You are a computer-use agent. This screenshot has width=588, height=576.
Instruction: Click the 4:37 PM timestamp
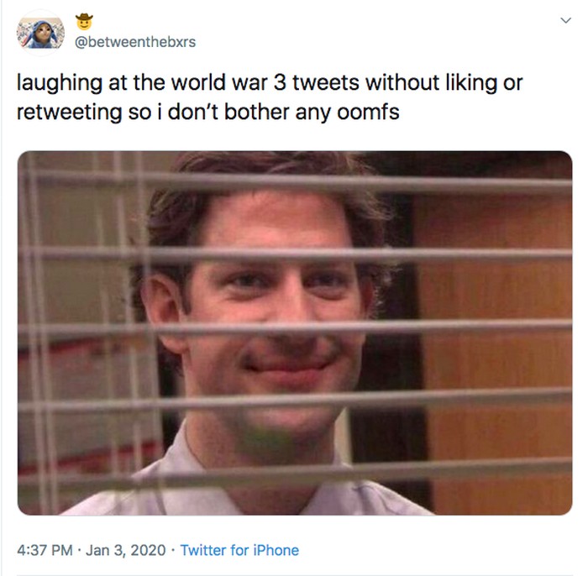click(45, 550)
